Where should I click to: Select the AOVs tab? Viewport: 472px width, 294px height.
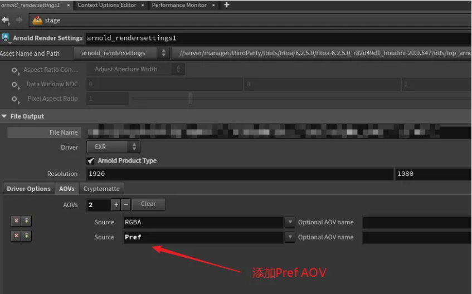pyautogui.click(x=67, y=189)
